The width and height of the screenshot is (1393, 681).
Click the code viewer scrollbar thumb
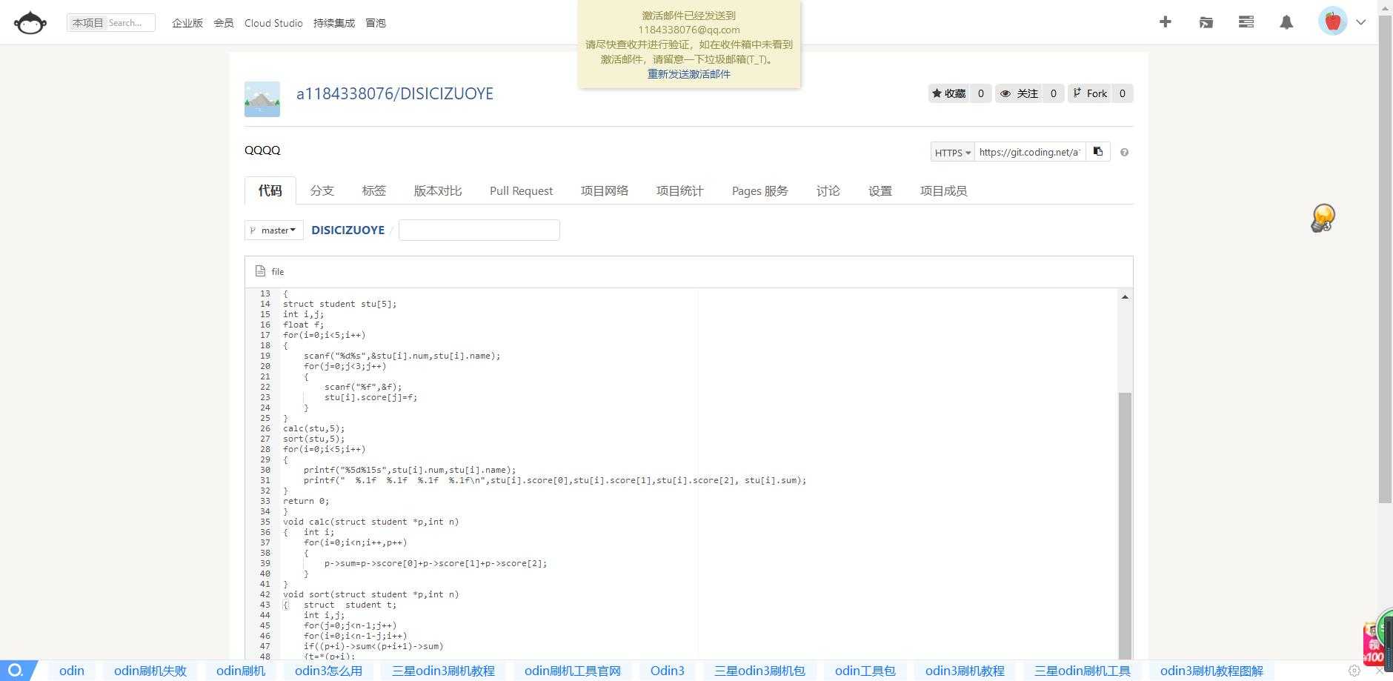pyautogui.click(x=1125, y=525)
